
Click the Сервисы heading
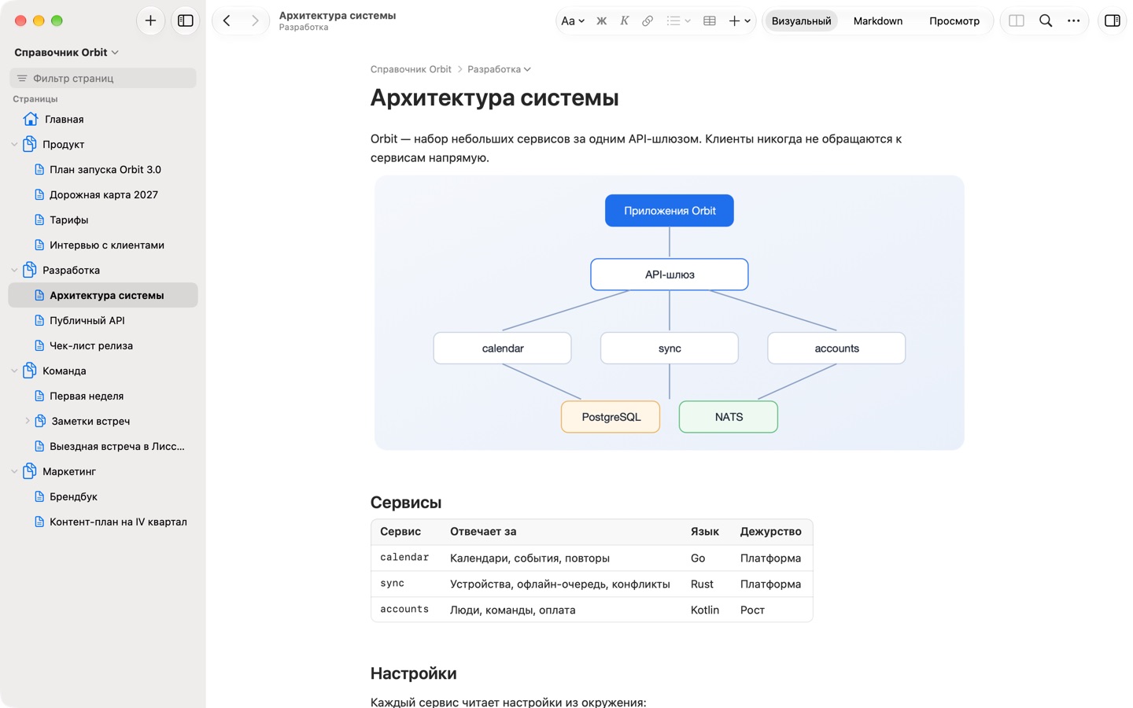406,502
